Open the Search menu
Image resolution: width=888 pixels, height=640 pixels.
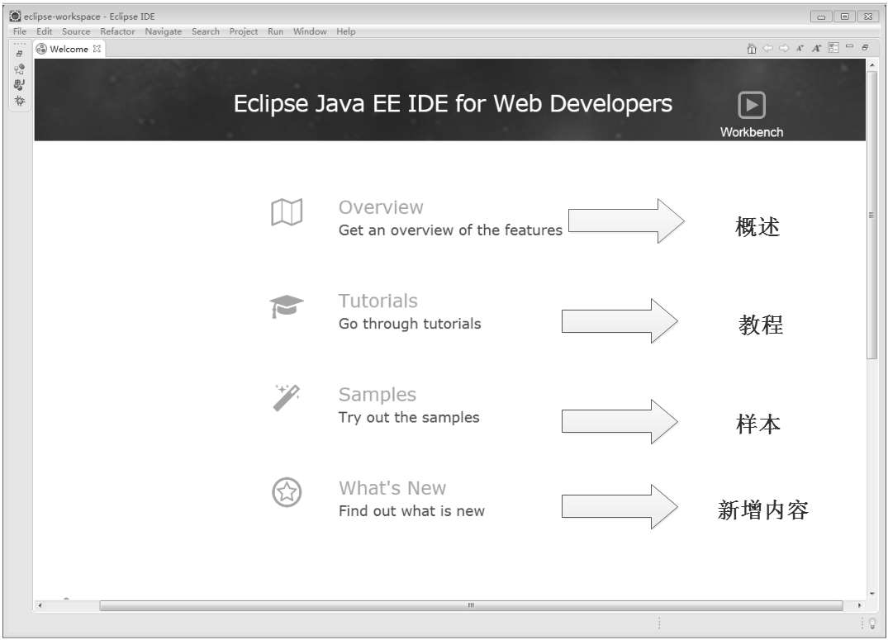pyautogui.click(x=205, y=31)
